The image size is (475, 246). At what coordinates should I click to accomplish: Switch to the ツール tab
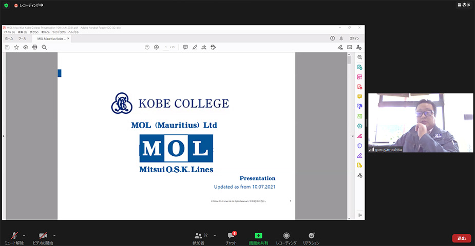(22, 38)
